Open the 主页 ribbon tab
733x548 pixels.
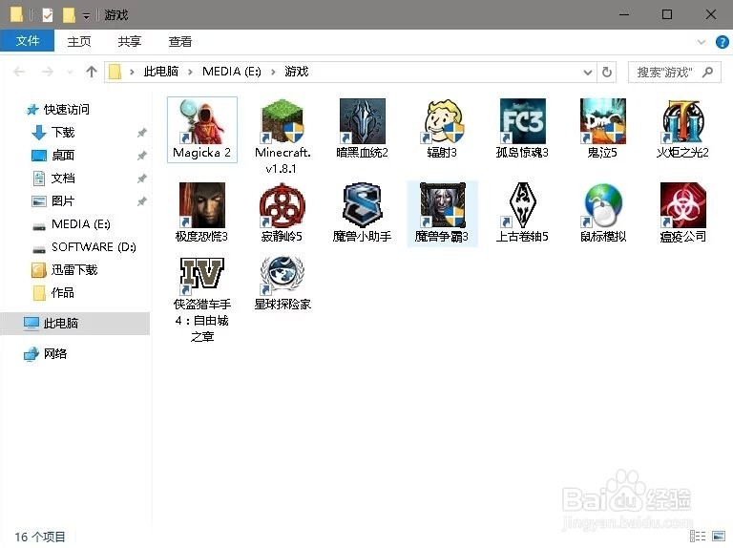pyautogui.click(x=79, y=42)
